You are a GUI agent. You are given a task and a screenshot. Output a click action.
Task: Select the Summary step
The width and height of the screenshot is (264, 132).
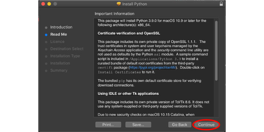pos(59,71)
